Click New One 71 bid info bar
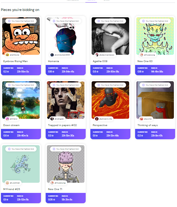The width and height of the screenshot is (177, 207). click(66, 198)
